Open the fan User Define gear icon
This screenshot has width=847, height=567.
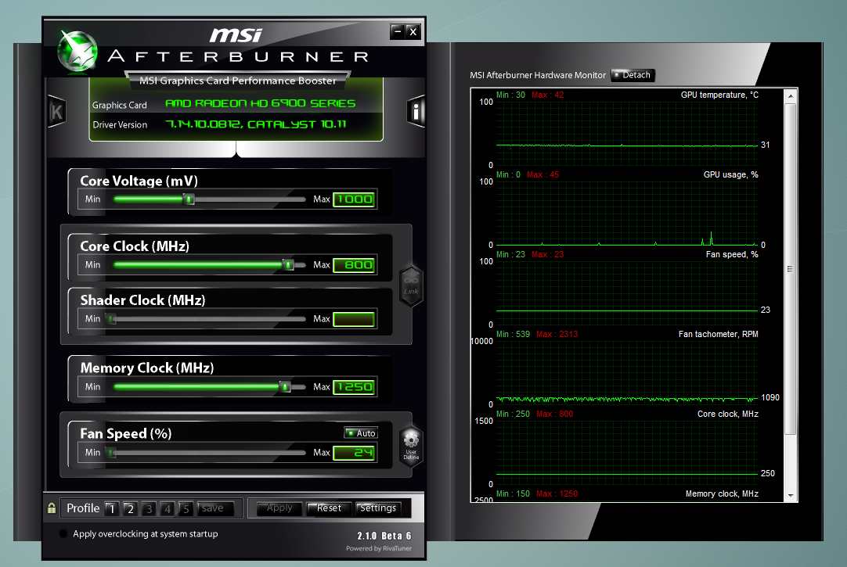coord(411,446)
